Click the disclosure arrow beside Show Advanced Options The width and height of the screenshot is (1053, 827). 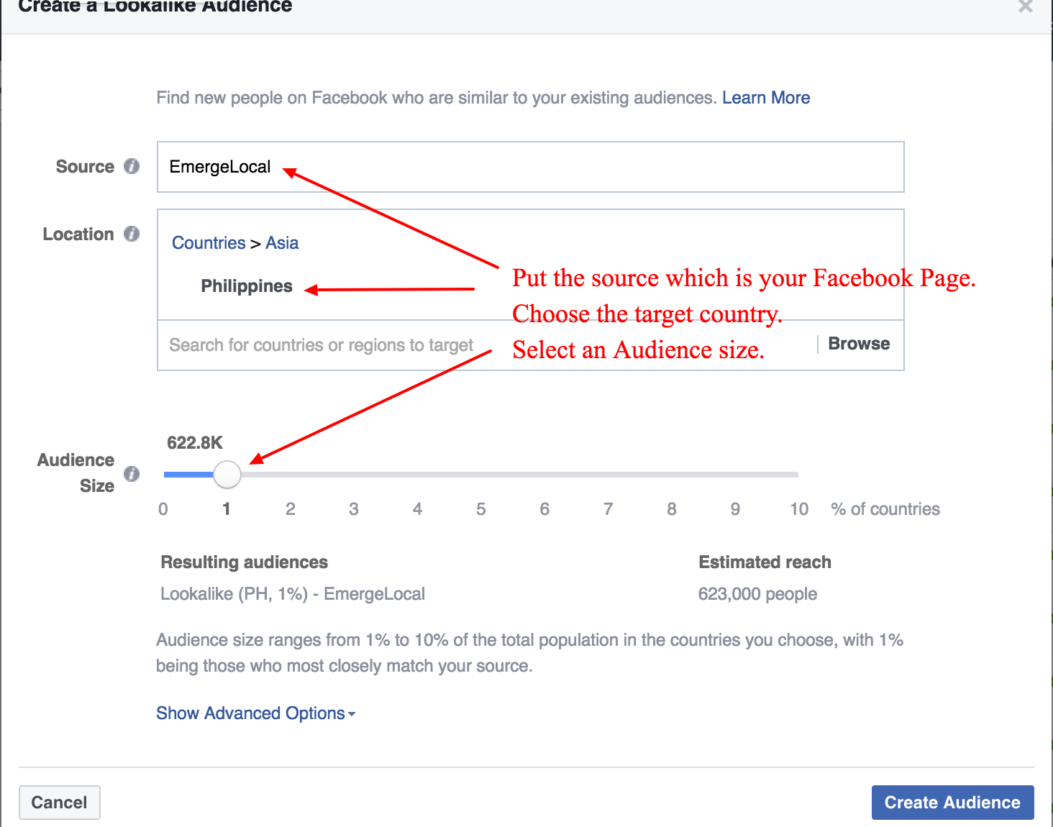[352, 714]
